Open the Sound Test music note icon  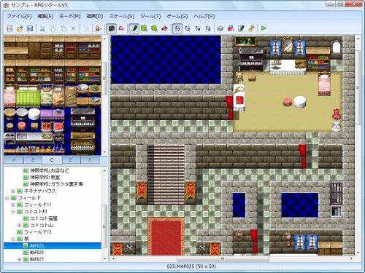(251, 28)
